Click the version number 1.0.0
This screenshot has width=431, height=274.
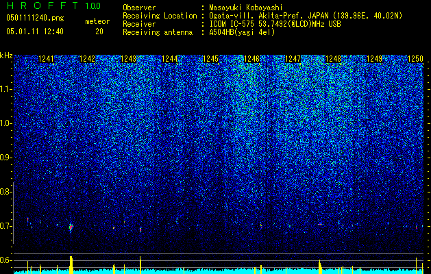point(93,5)
